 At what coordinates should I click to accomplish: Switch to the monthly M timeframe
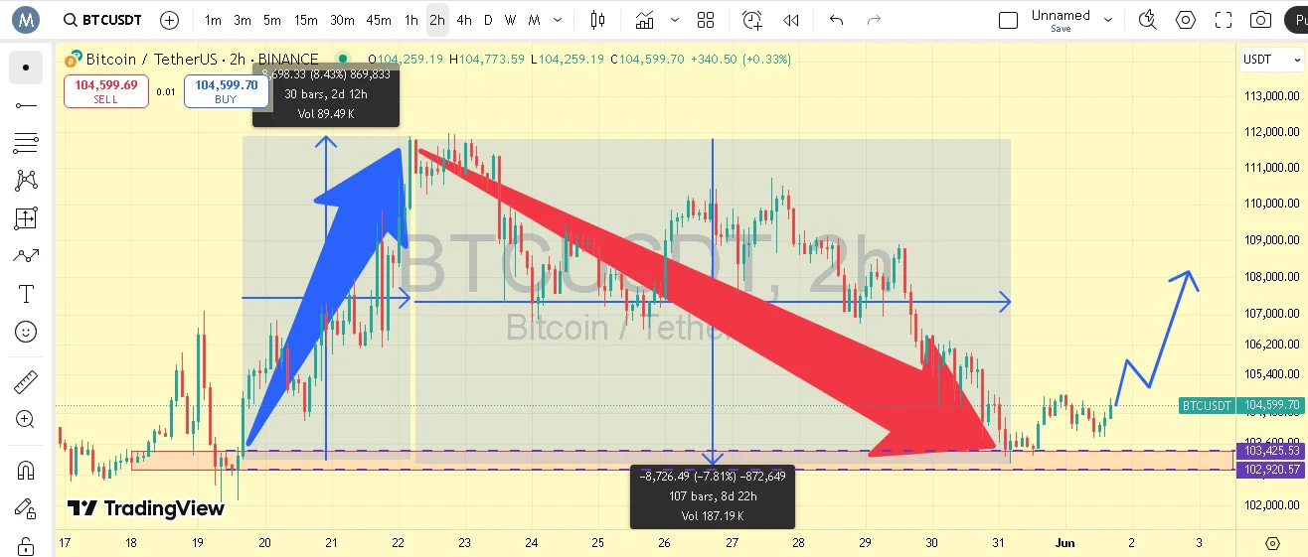pyautogui.click(x=534, y=20)
